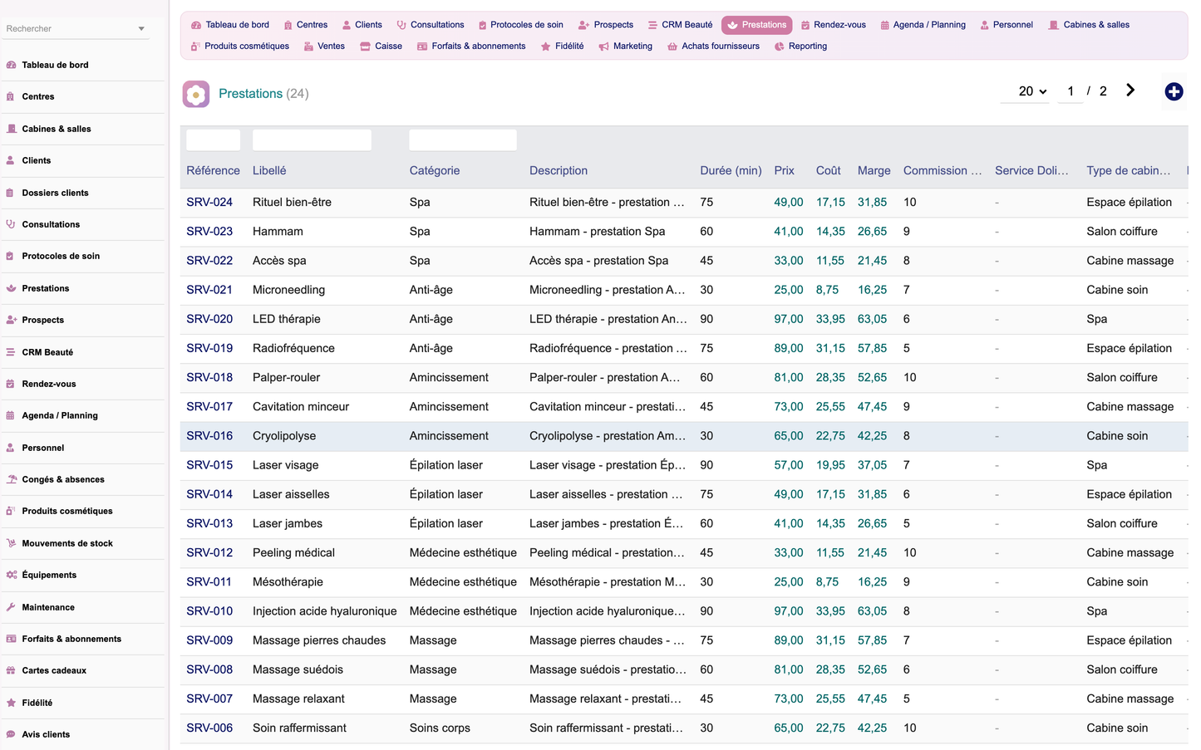Click the Libellé filter input field
This screenshot has height=750, width=1201.
coord(312,140)
